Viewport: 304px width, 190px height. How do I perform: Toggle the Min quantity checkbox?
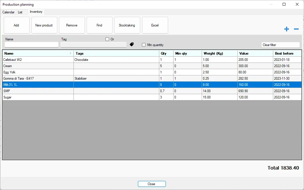coord(144,45)
